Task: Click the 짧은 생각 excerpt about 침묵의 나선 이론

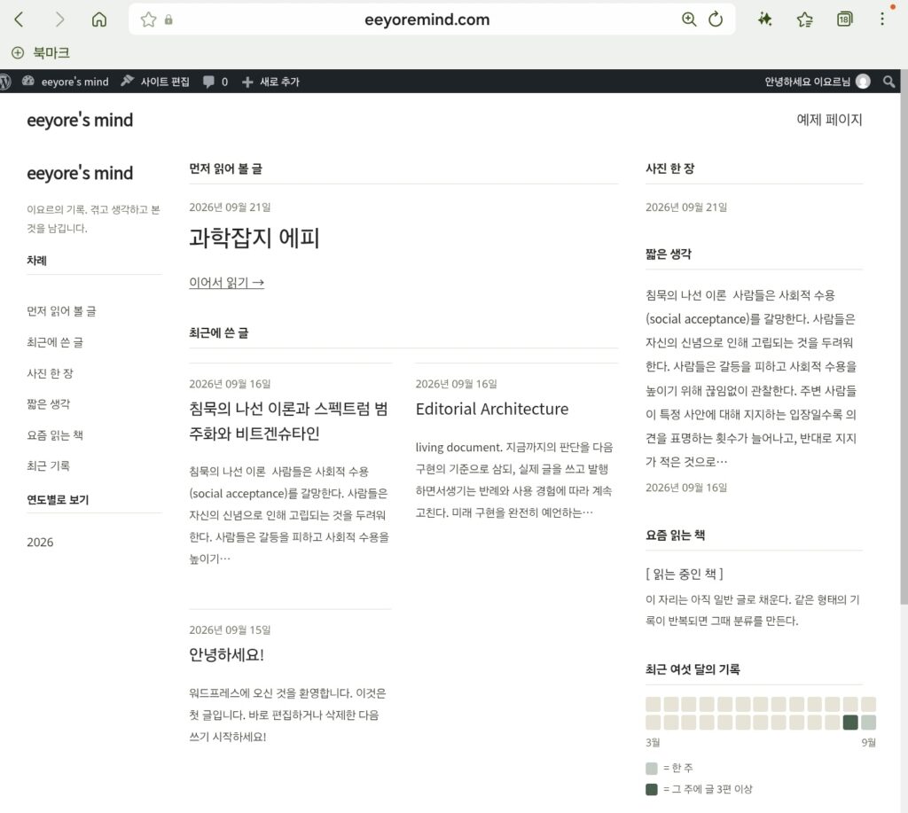Action: [751, 378]
